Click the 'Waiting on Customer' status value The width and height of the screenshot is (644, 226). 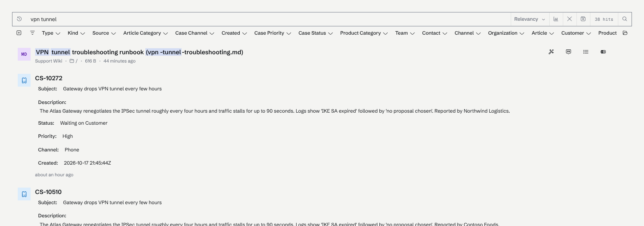84,123
